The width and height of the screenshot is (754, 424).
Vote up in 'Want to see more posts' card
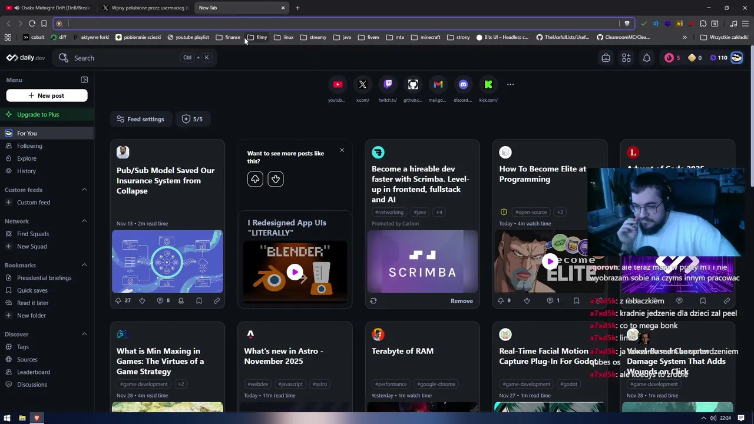[x=255, y=179]
